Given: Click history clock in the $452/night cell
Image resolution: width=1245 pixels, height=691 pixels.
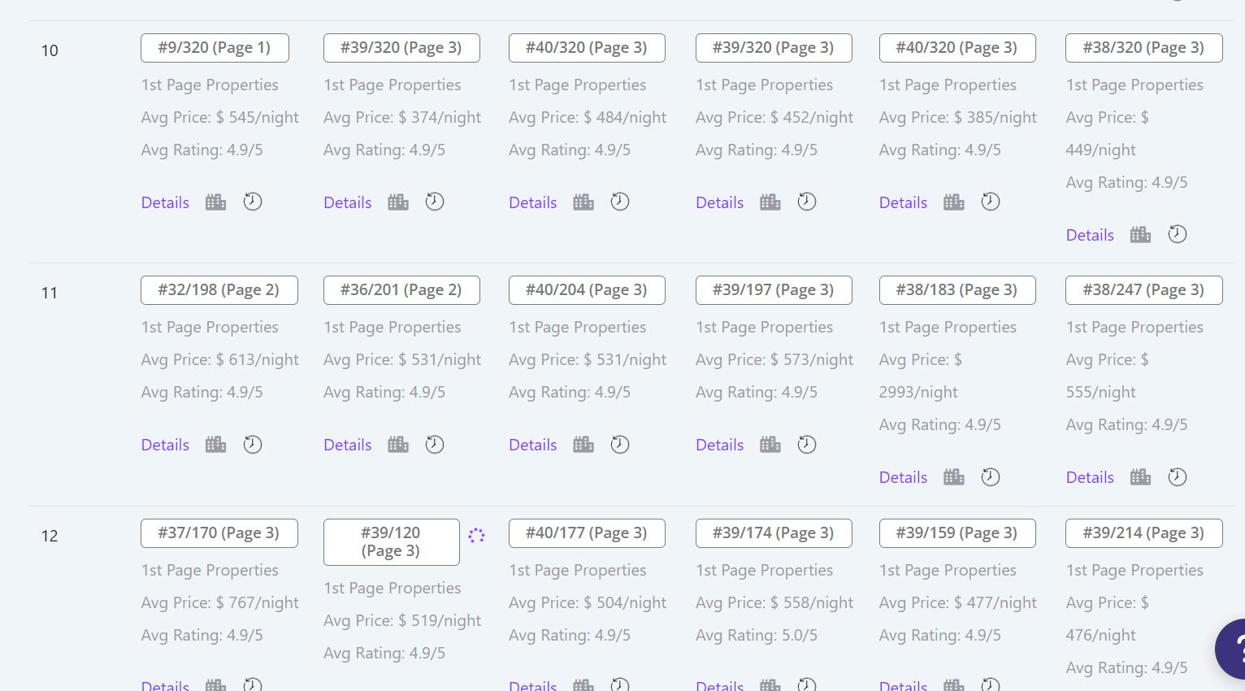Looking at the screenshot, I should coord(807,202).
